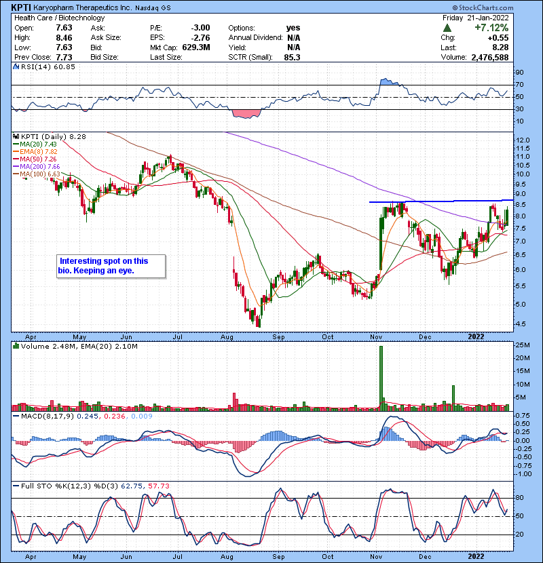This screenshot has width=543, height=563.
Task: Click the -1.00 MACD axis label
Action: point(523,474)
